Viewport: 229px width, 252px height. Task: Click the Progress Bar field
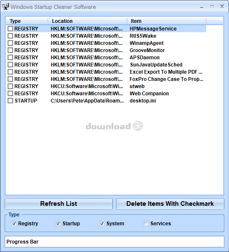114,241
